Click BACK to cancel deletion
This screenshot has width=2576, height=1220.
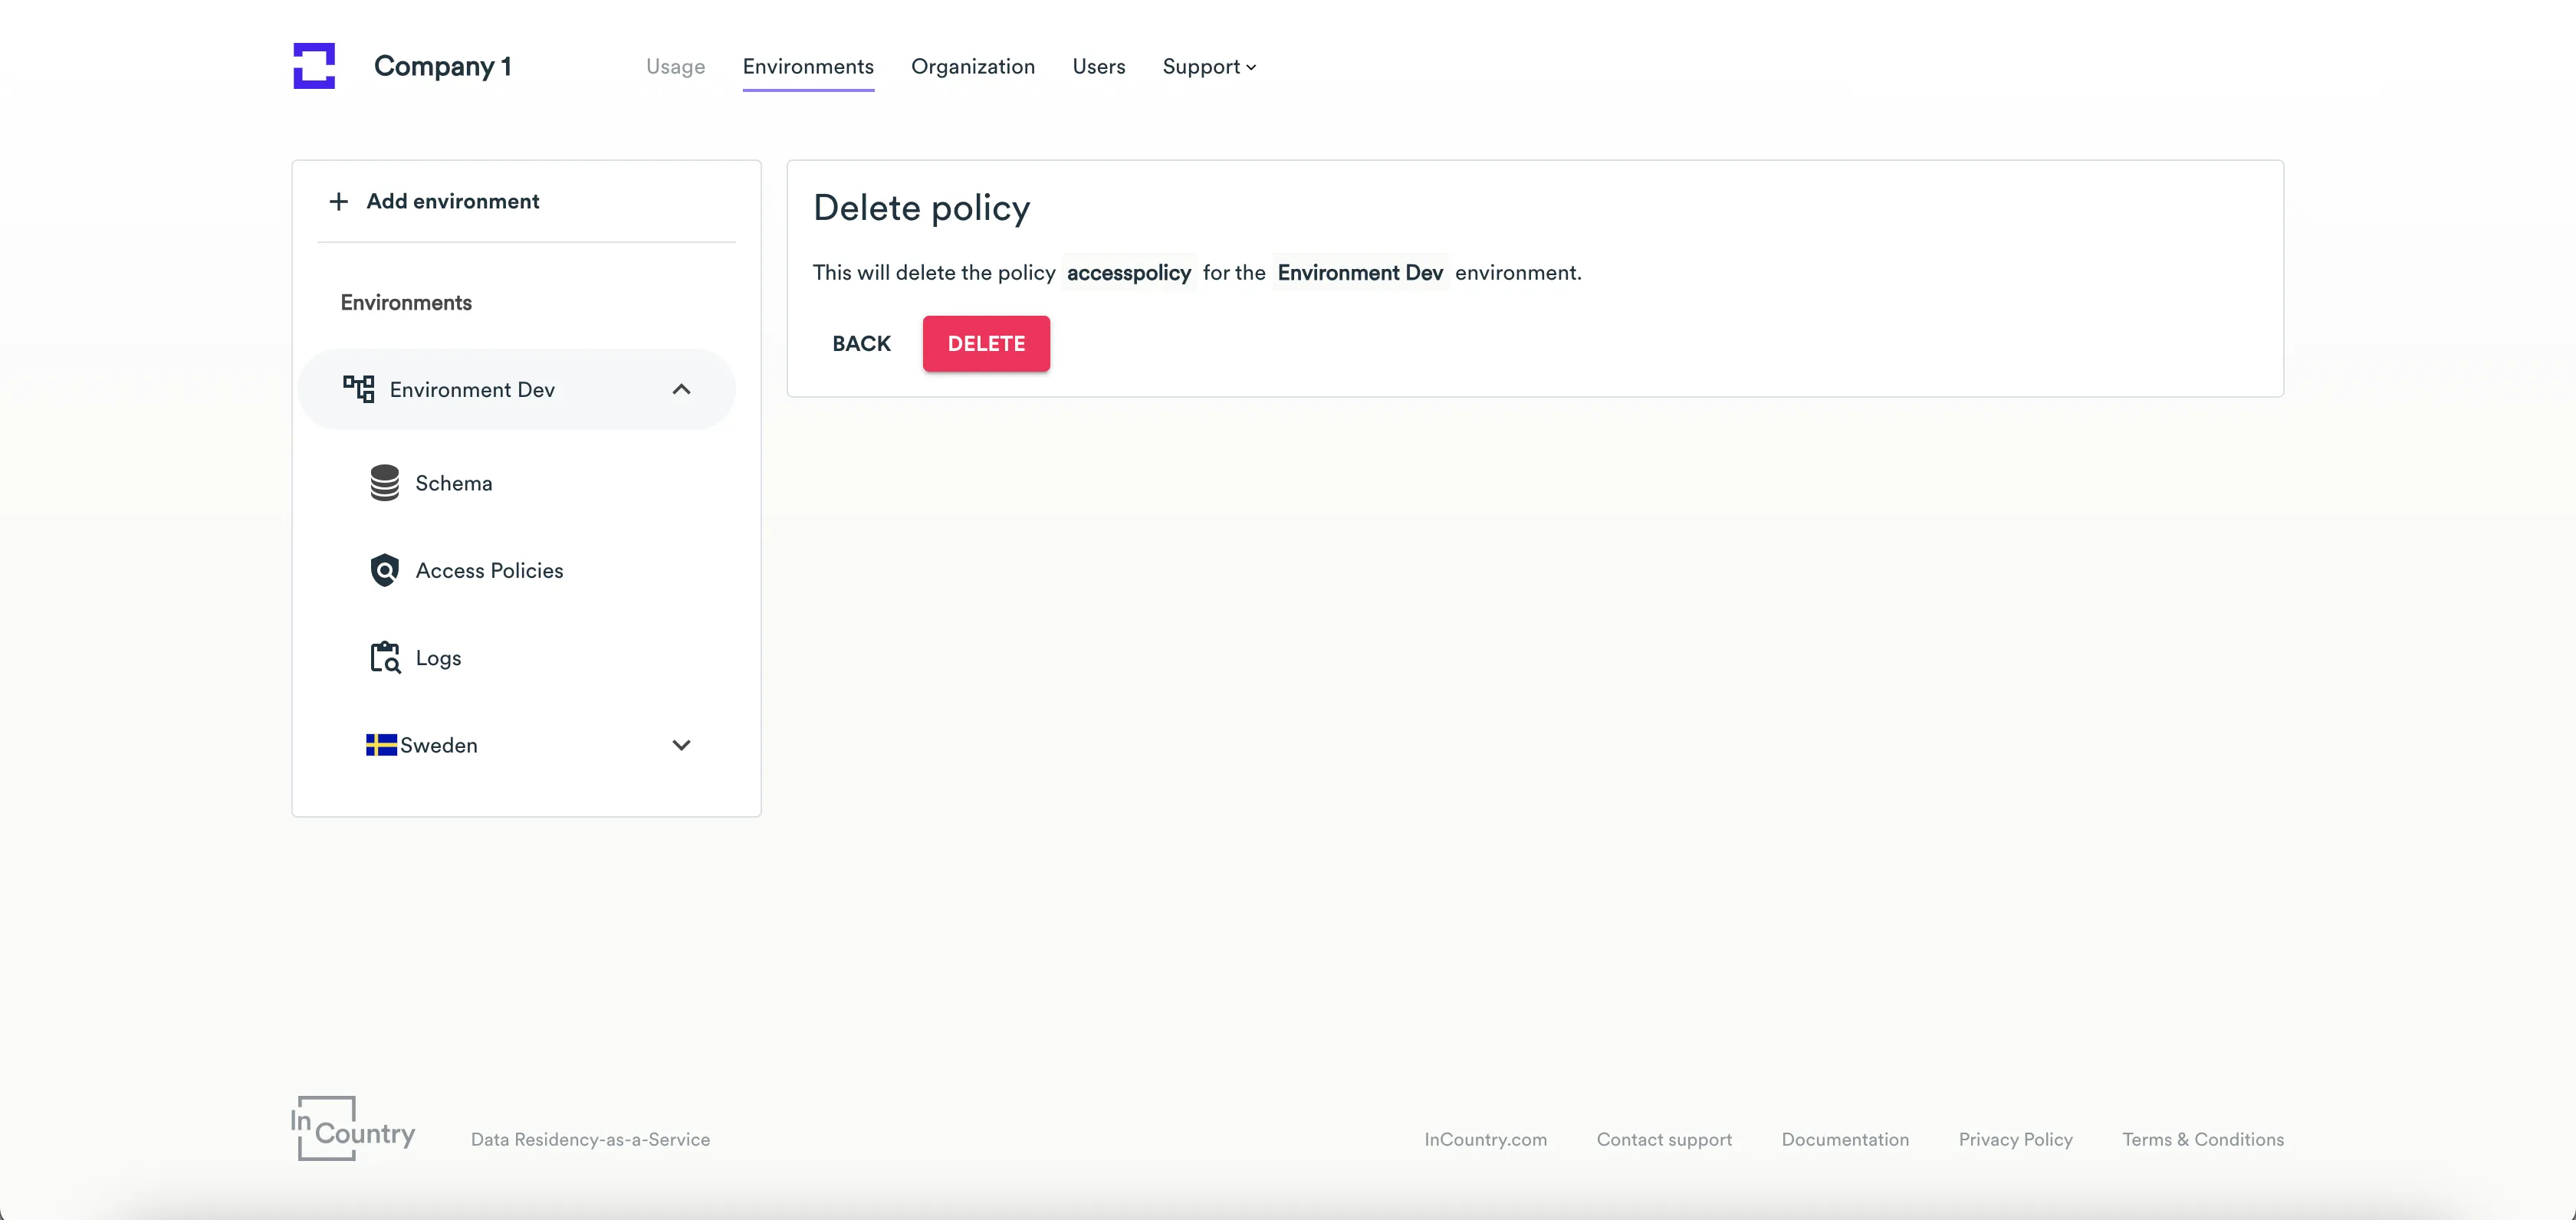860,343
